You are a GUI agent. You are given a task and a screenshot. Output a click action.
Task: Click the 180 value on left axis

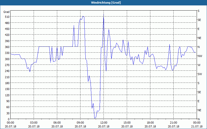[7, 83]
